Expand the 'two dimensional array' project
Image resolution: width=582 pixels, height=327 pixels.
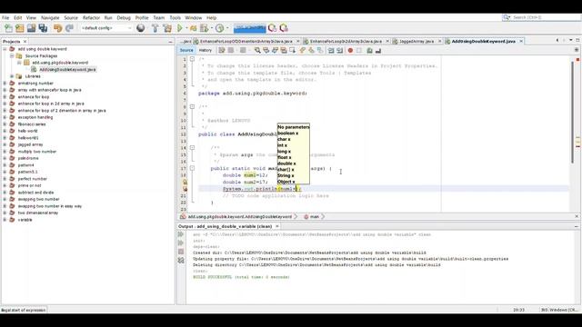click(x=5, y=213)
